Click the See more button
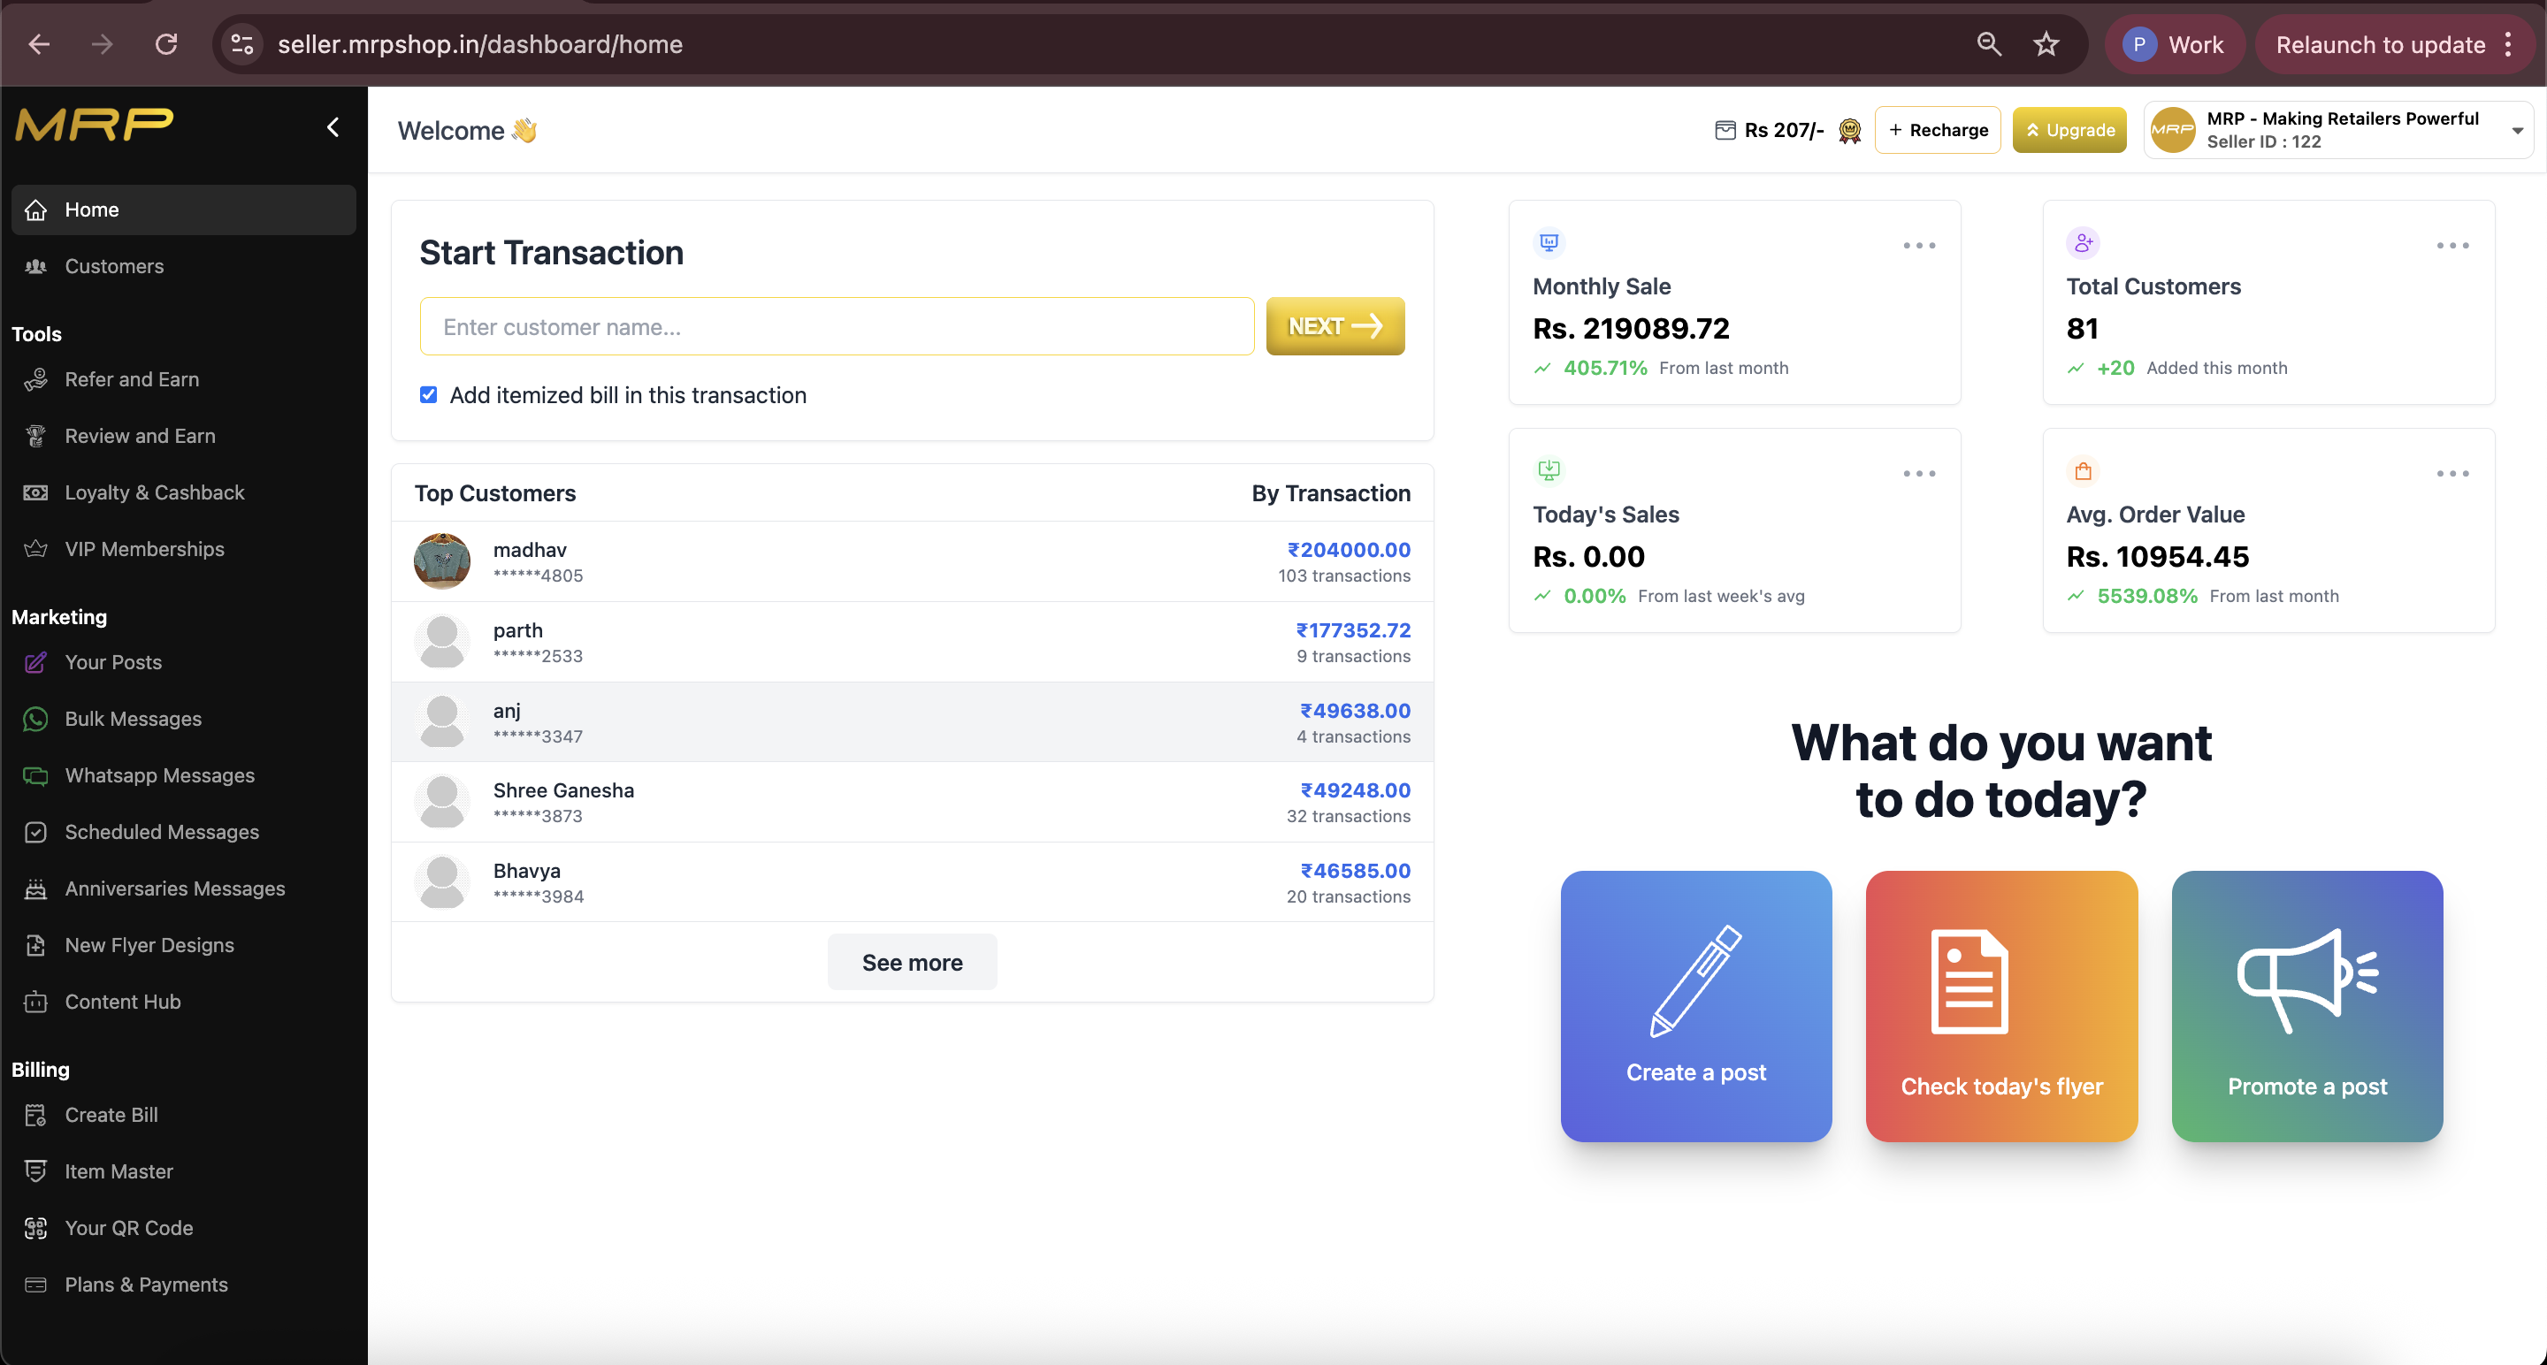The height and width of the screenshot is (1365, 2547). [912, 962]
